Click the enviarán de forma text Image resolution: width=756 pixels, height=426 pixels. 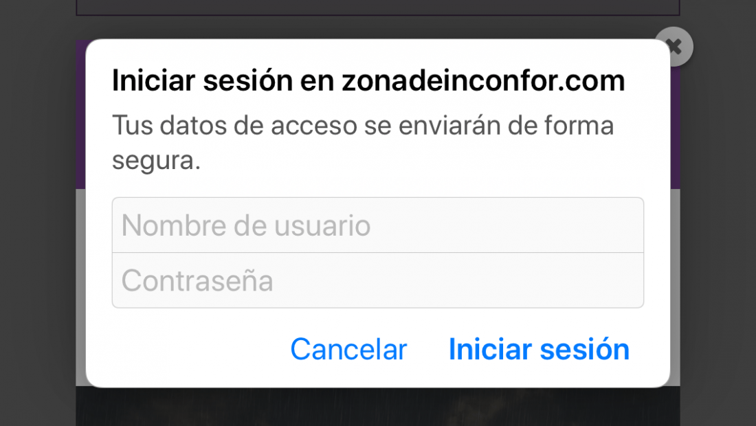pos(507,125)
